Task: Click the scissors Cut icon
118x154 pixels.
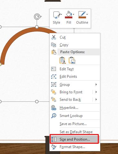Action: pos(54,37)
